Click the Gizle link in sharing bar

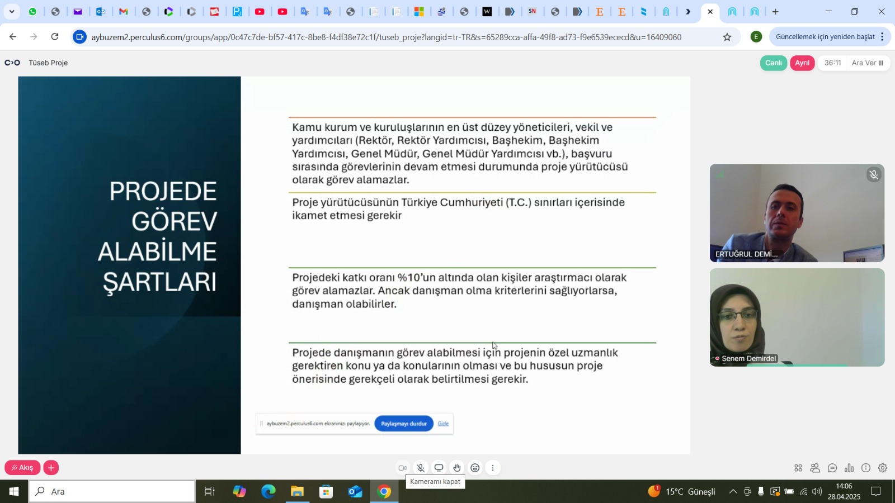click(x=443, y=424)
